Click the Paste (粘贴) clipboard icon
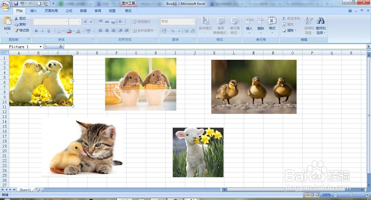 pos(7,21)
